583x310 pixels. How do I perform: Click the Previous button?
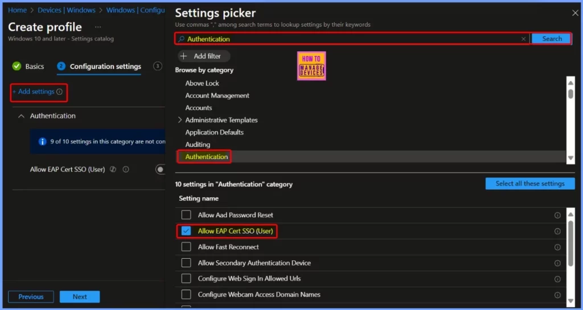pyautogui.click(x=31, y=296)
